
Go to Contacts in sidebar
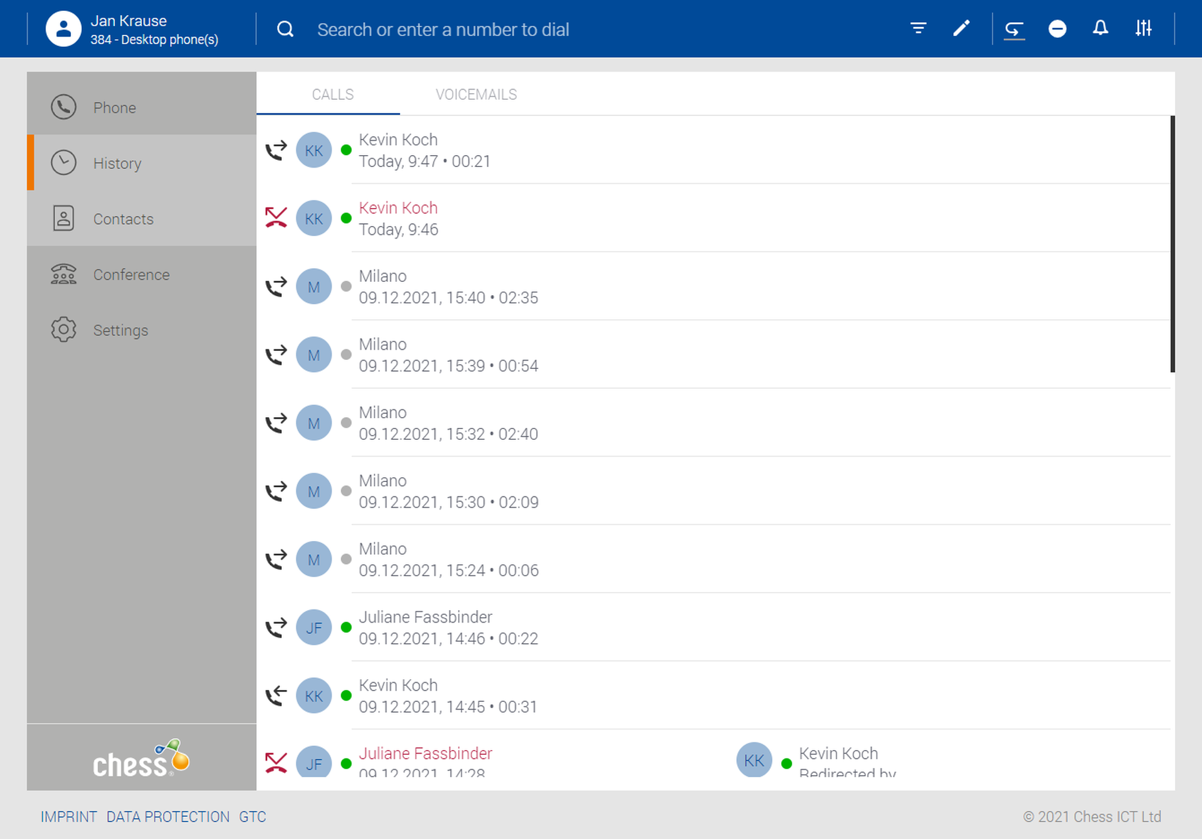[123, 219]
